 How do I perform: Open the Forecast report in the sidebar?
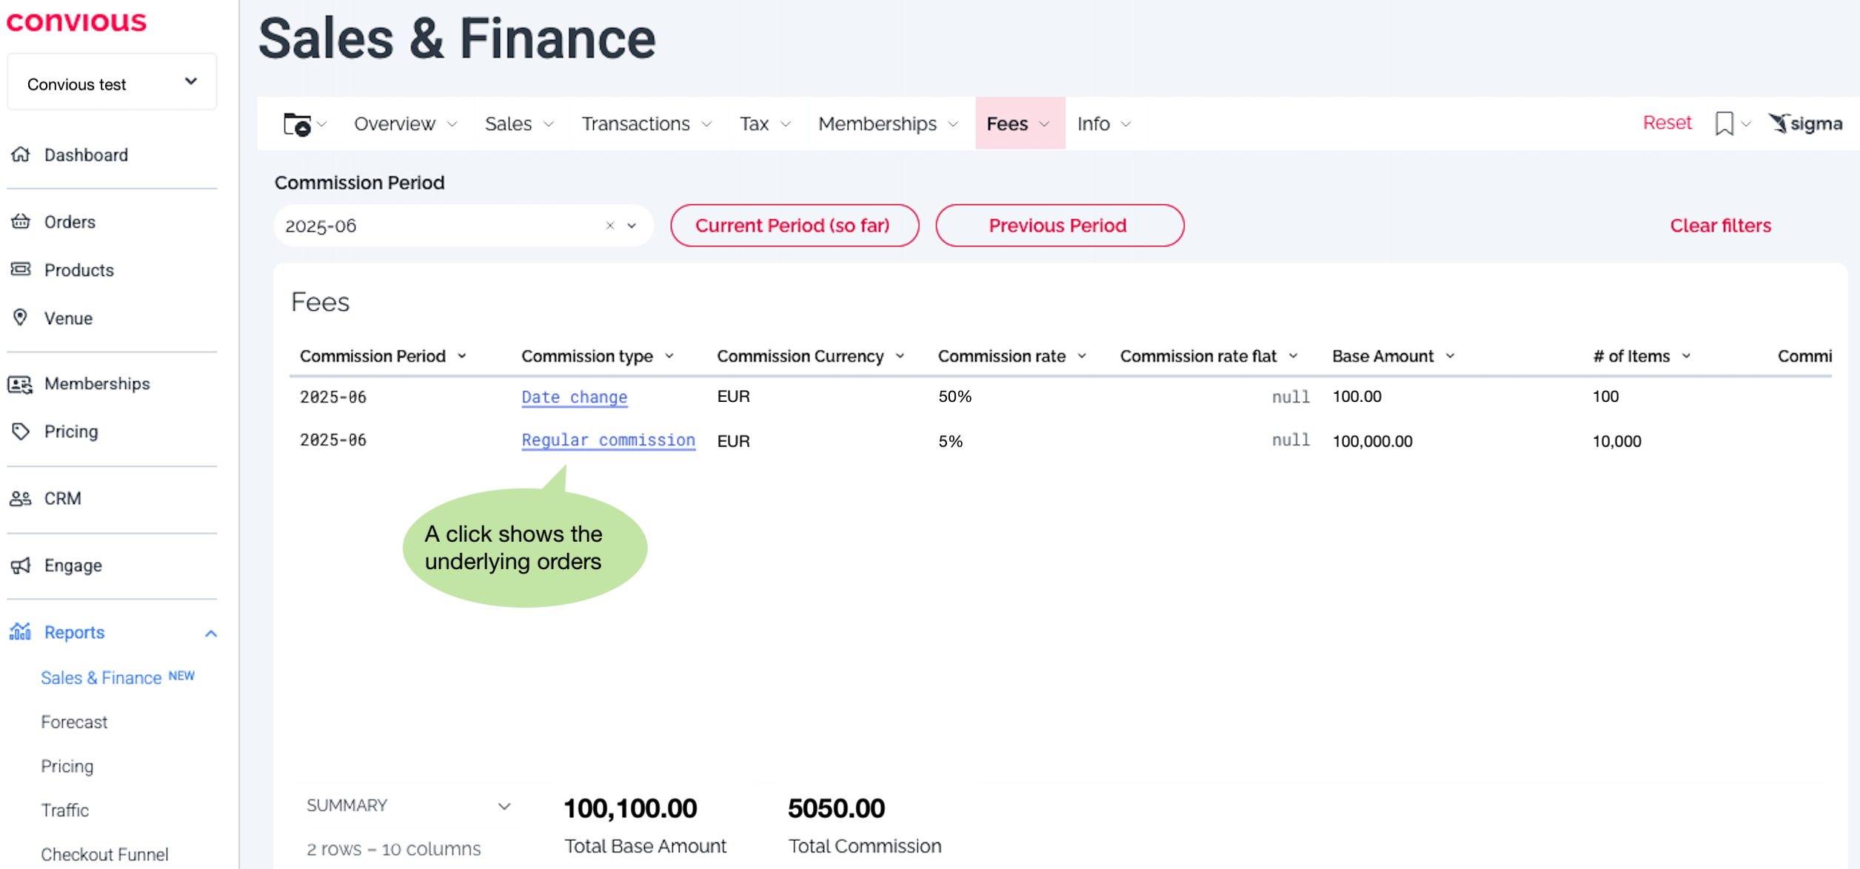[x=74, y=722]
